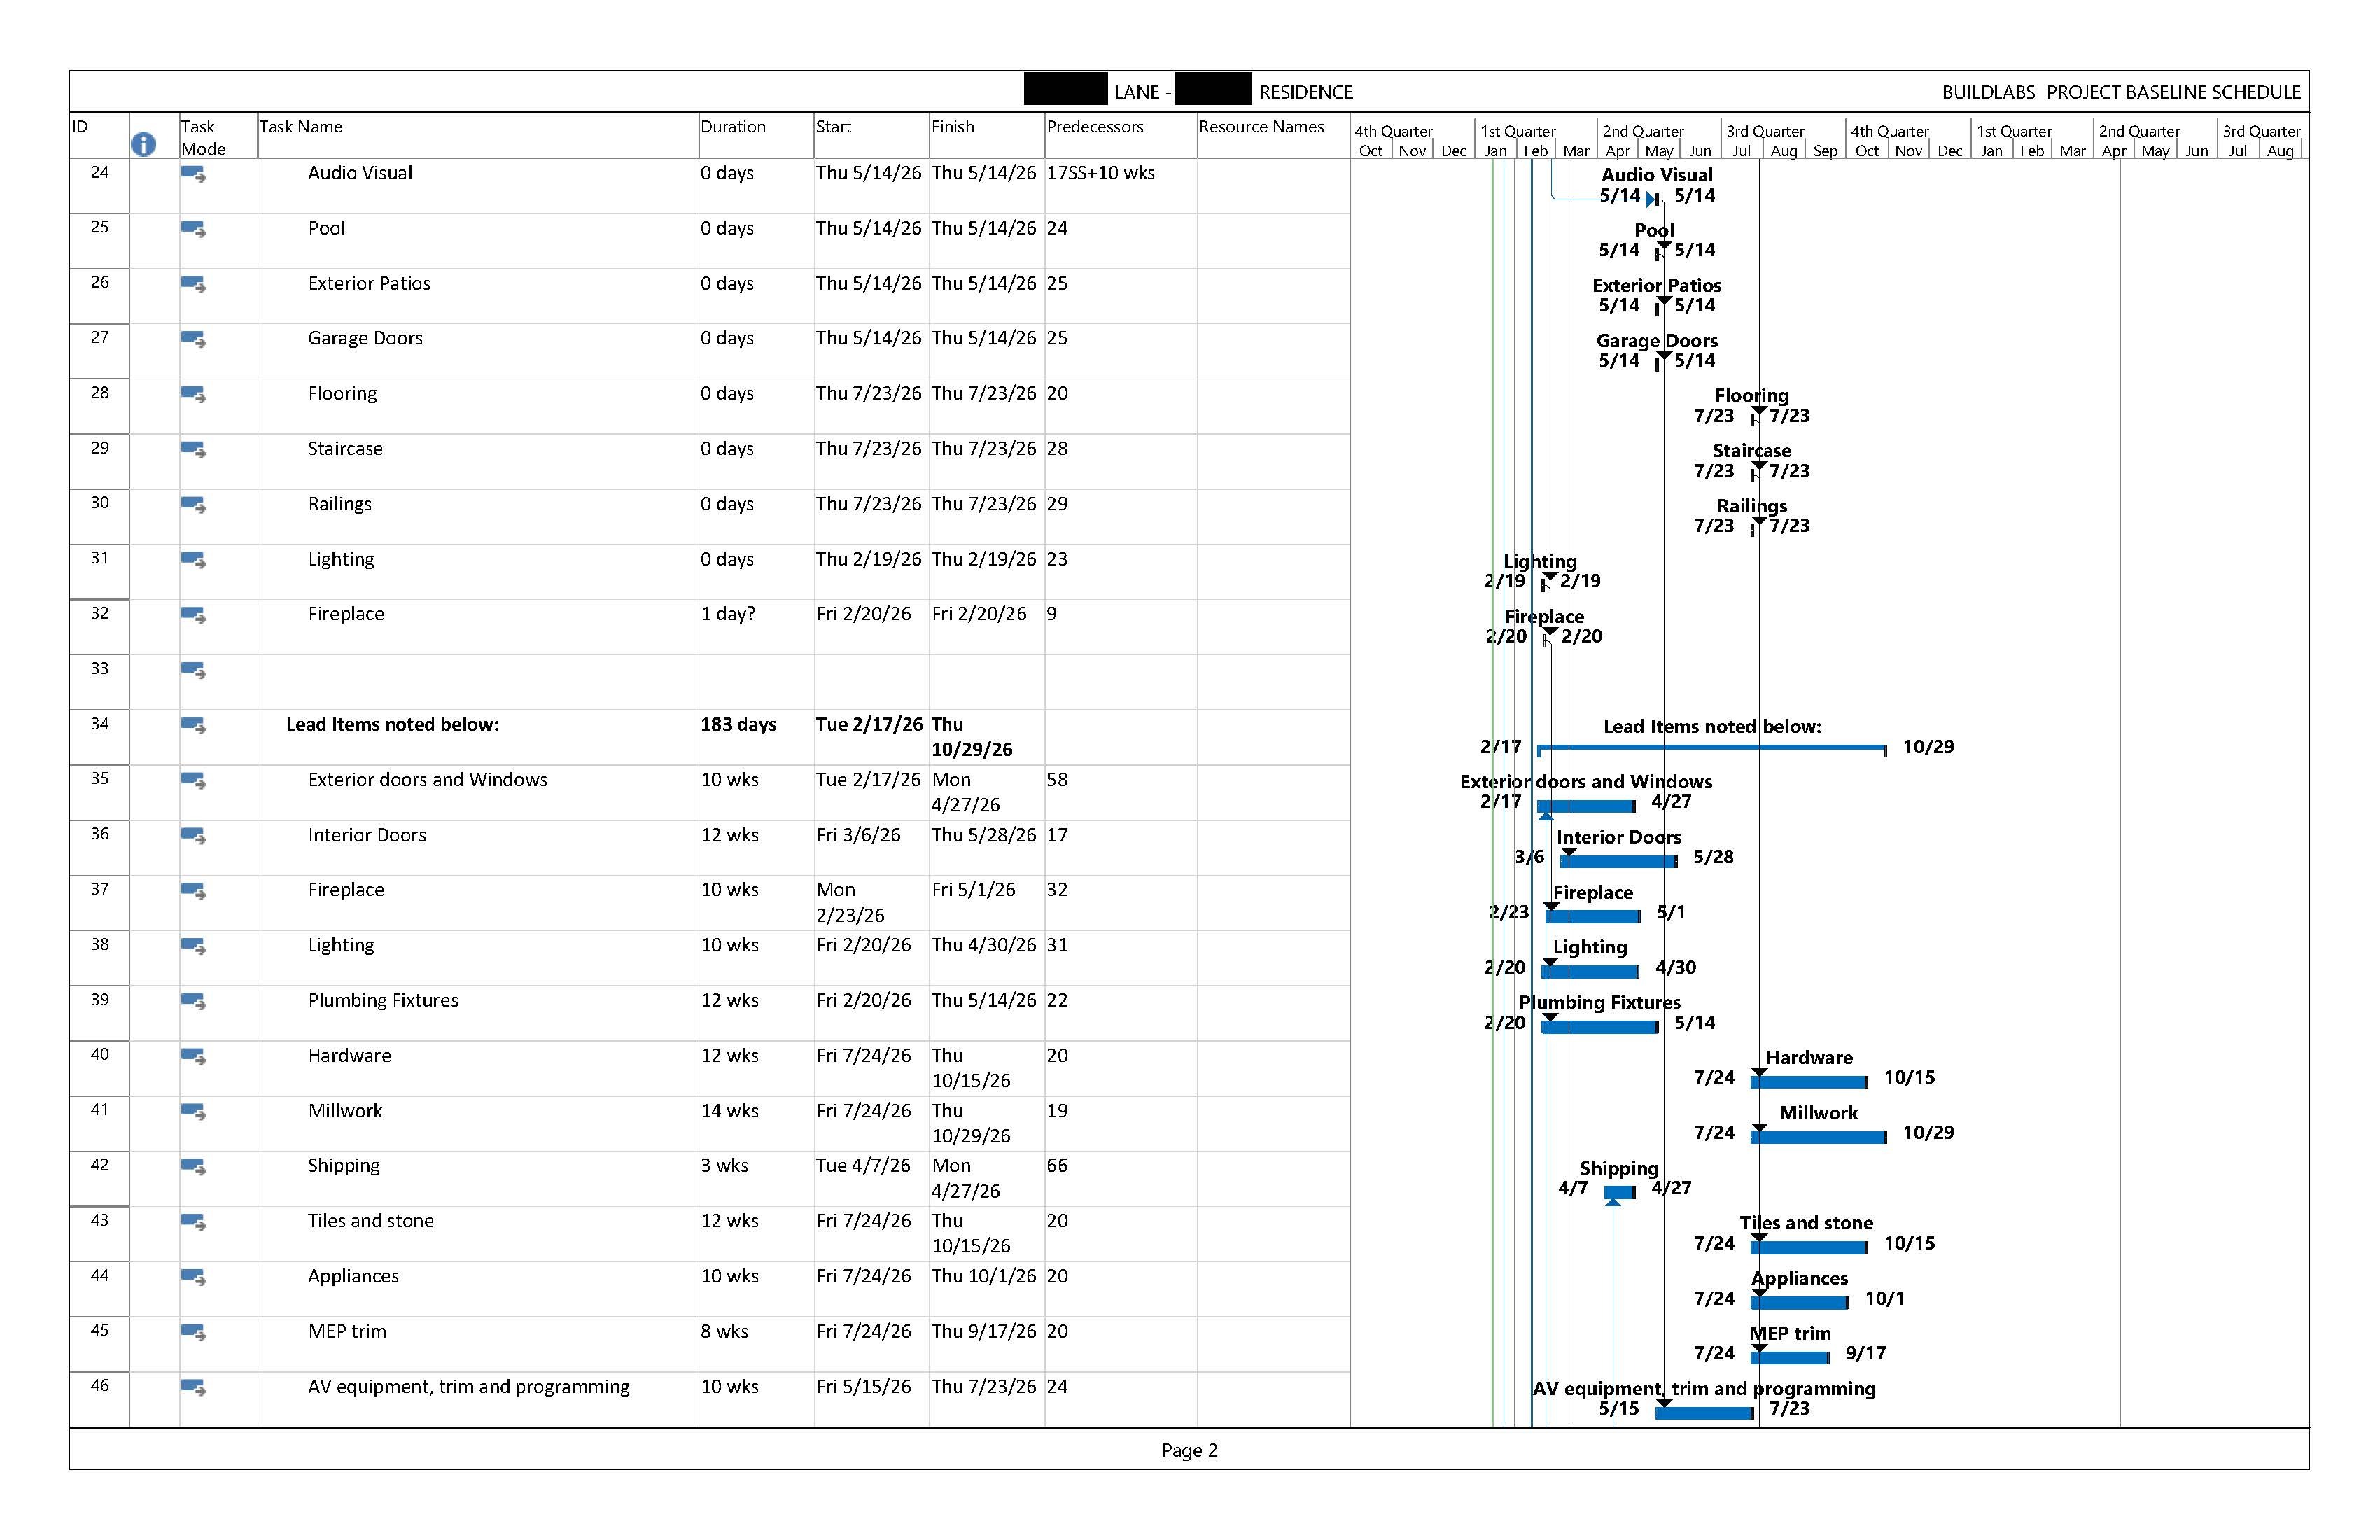Click task mode icon for Audio Visual row
The image size is (2380, 1540).
[193, 174]
